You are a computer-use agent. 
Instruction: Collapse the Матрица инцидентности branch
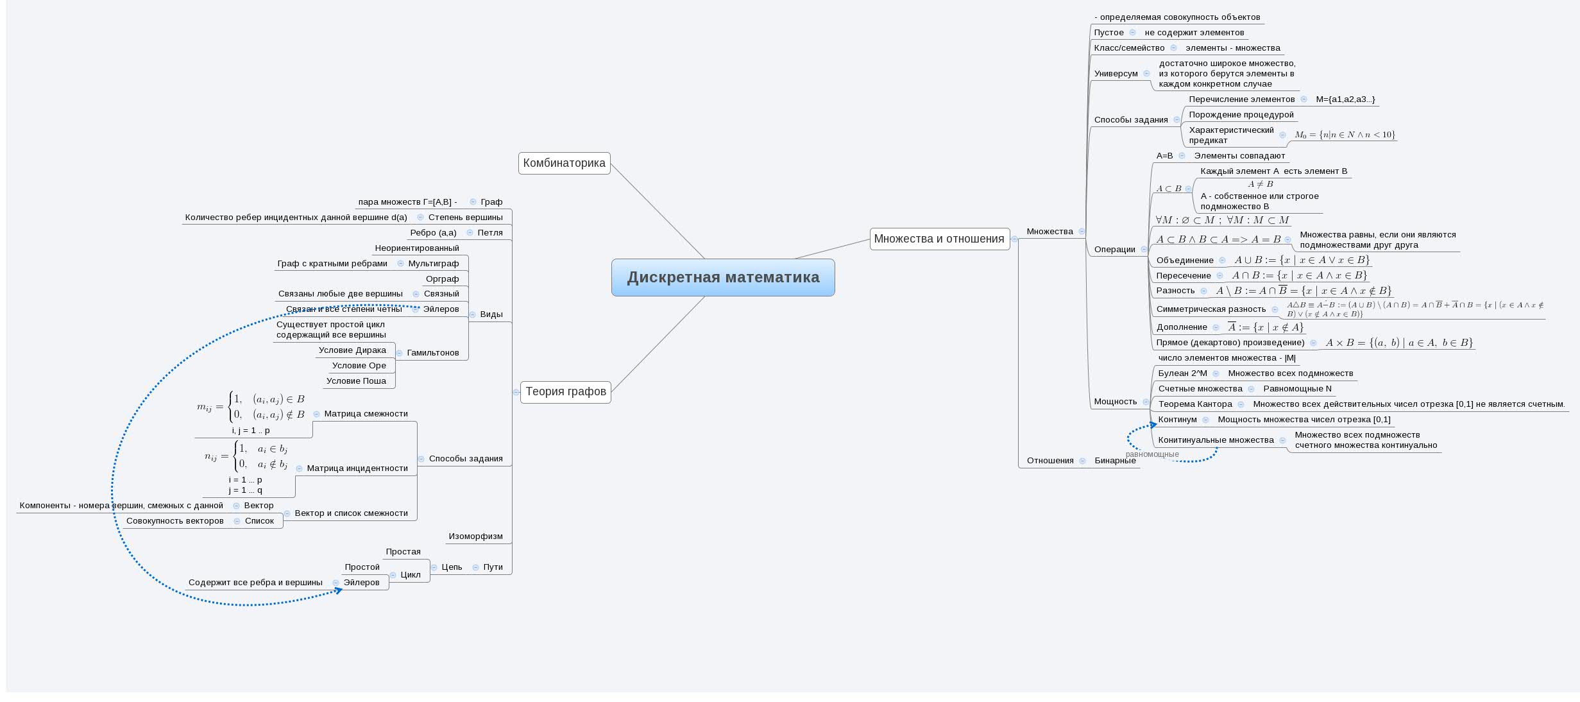point(298,468)
